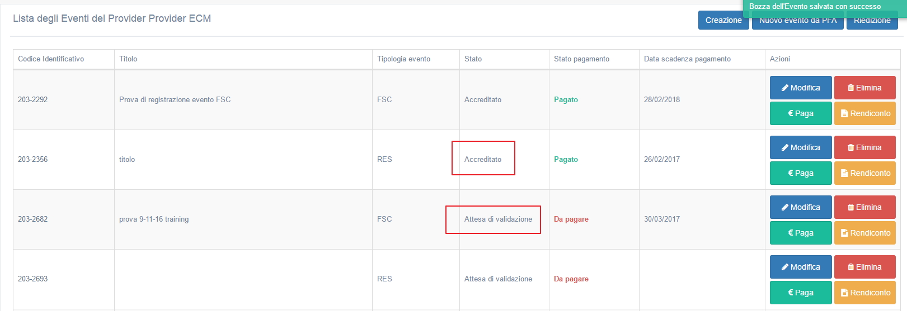
Task: Click the euro icon for event 203-2356
Action: [x=791, y=173]
